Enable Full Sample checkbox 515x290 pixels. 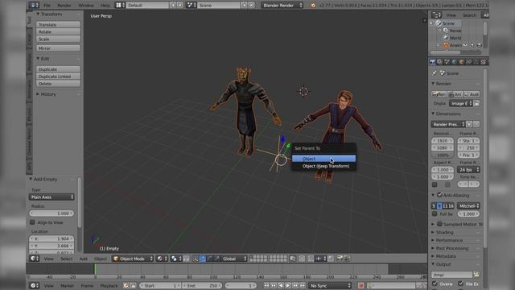[435, 213]
